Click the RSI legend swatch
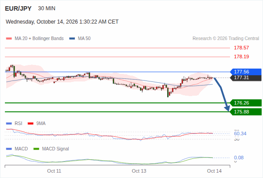This screenshot has width=263, height=178. [x=9, y=124]
